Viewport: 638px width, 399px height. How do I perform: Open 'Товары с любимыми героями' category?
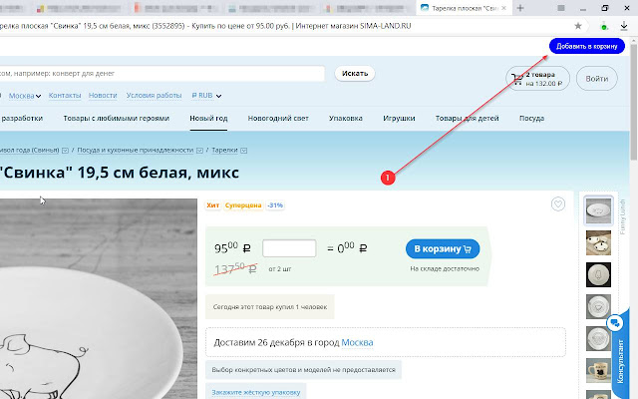(x=116, y=118)
